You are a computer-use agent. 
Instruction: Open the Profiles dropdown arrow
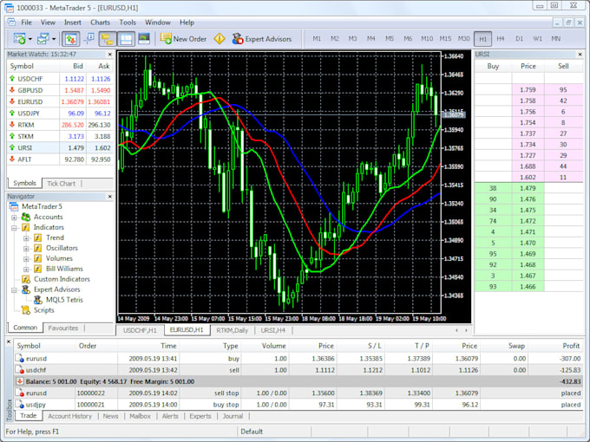(54, 39)
